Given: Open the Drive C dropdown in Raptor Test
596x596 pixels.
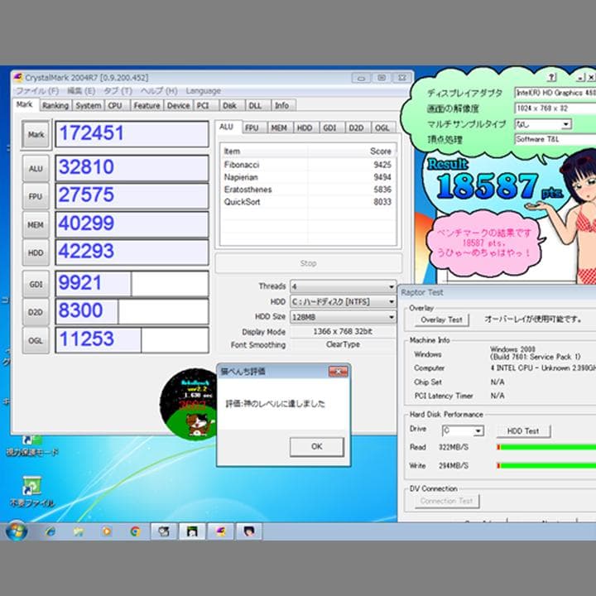Looking at the screenshot, I should 463,430.
